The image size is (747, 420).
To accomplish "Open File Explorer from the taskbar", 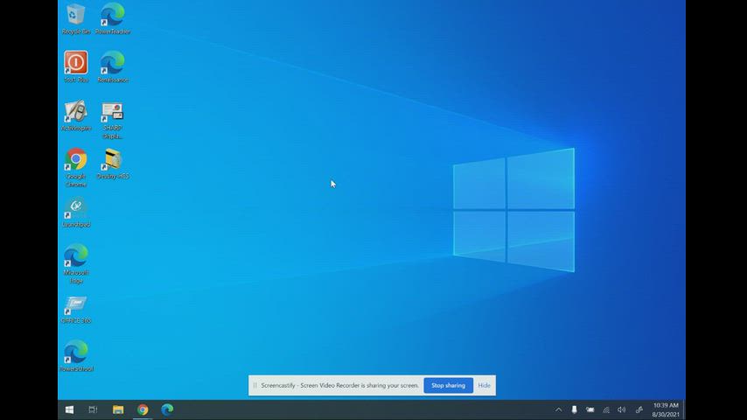I will [118, 409].
